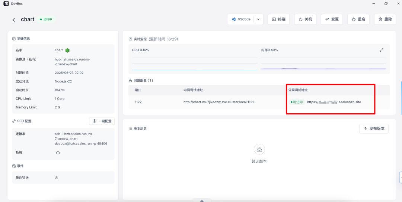Click the image source hub.hzh.sealos.run text
402x202 pixels.
[x=73, y=62]
